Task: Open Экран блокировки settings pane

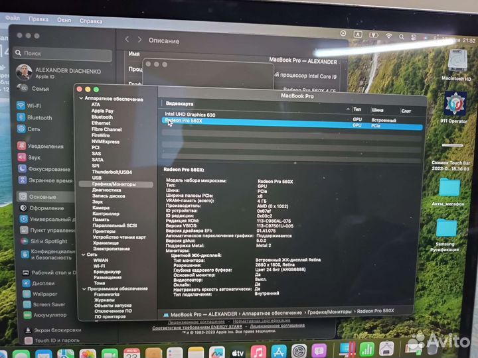Action: (52, 330)
